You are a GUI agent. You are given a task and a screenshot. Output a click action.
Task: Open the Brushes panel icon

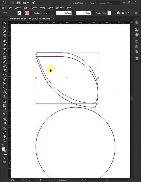point(137,58)
